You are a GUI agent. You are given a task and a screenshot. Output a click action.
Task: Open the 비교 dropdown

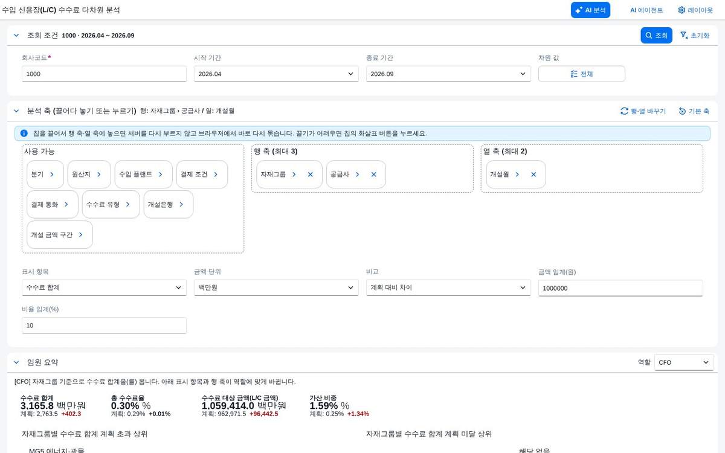(x=448, y=288)
